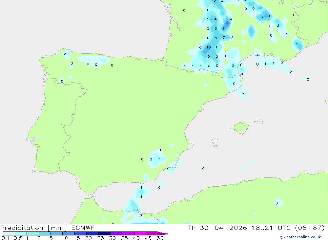
Task: Click the '5' precipitation value on the map
Action: tap(269, 17)
